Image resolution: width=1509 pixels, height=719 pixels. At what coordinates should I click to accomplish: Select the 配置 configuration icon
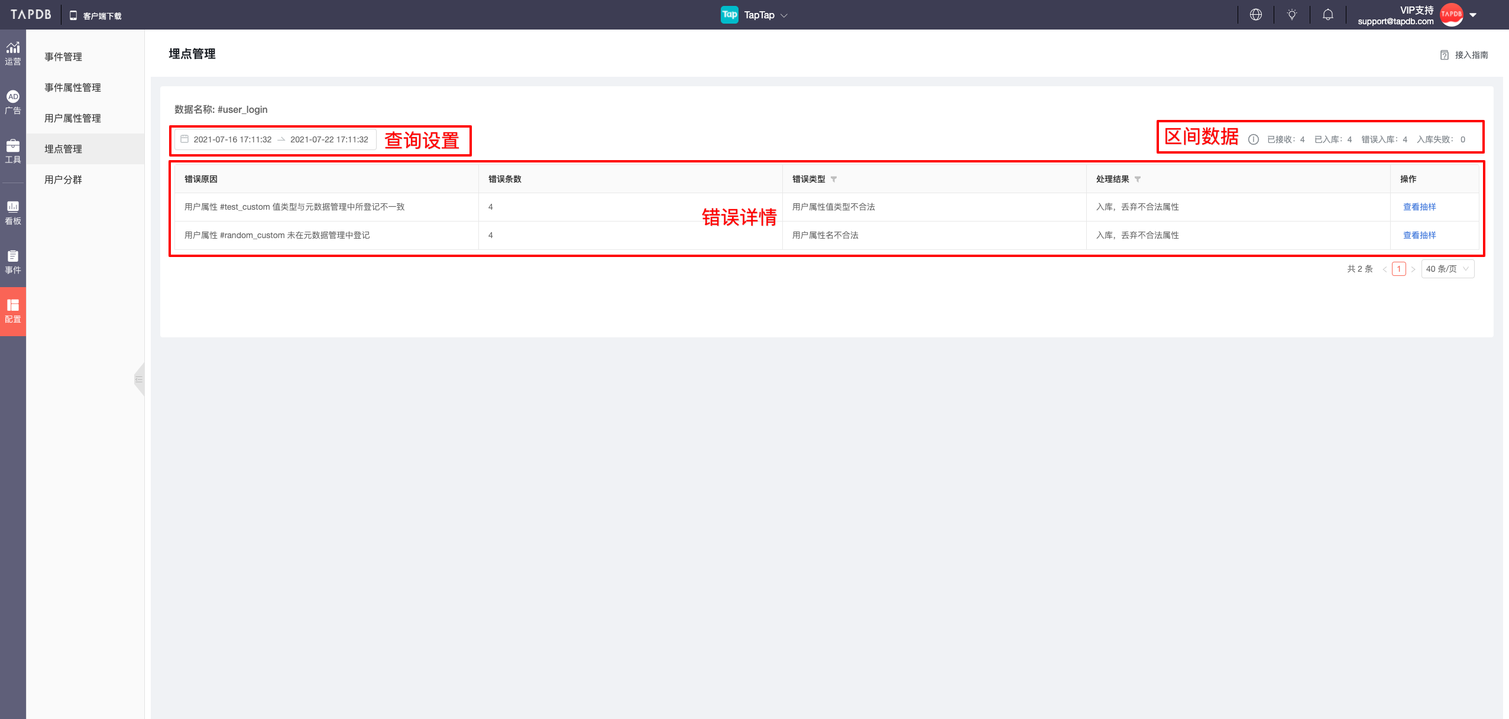(x=13, y=311)
